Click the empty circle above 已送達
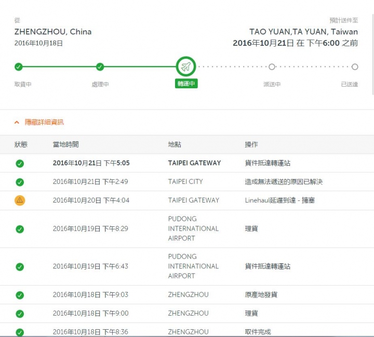The image size is (374, 337). [x=355, y=67]
